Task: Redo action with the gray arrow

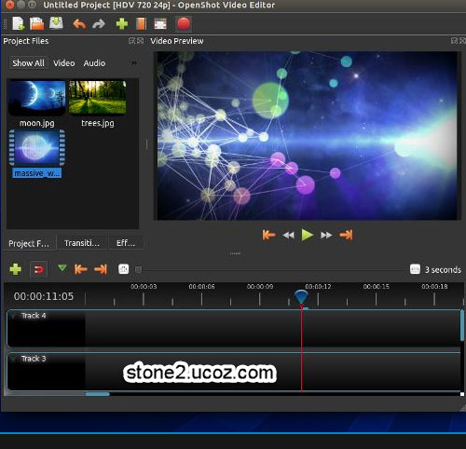Action: [x=99, y=24]
